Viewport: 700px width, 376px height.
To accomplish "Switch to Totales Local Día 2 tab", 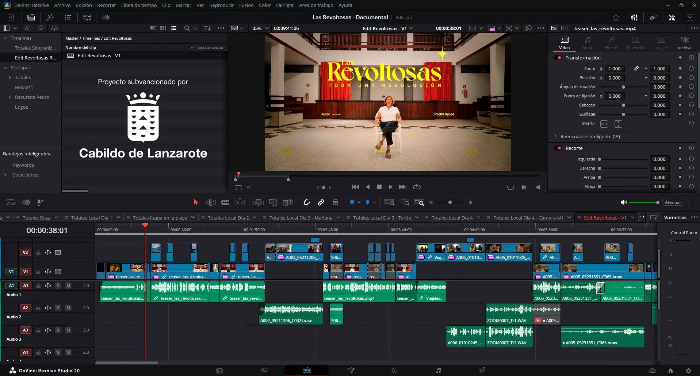I will point(228,218).
